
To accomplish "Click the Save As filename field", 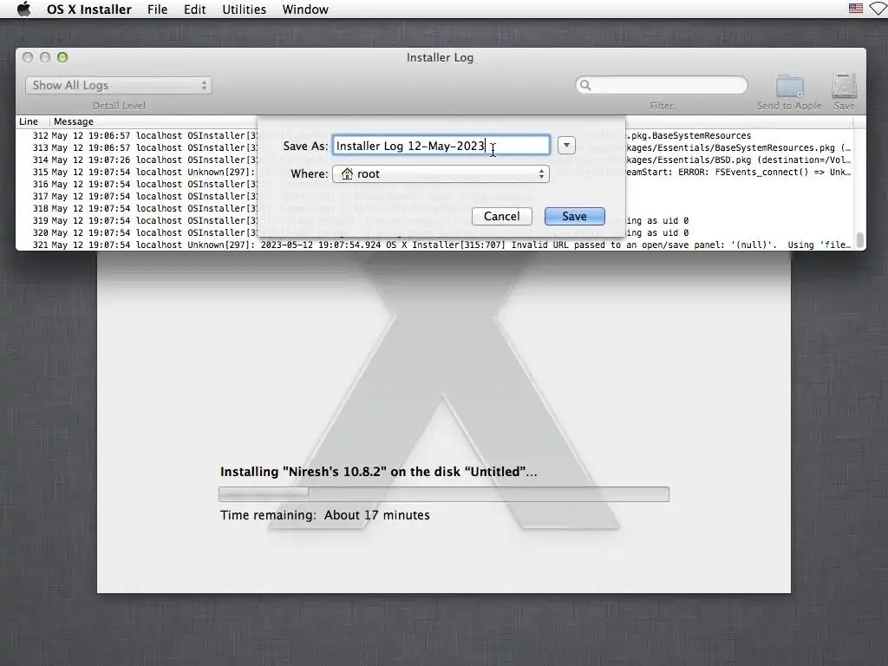I will point(441,146).
